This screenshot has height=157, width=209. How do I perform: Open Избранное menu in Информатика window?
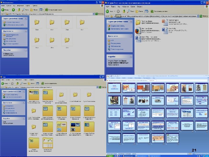20,6
